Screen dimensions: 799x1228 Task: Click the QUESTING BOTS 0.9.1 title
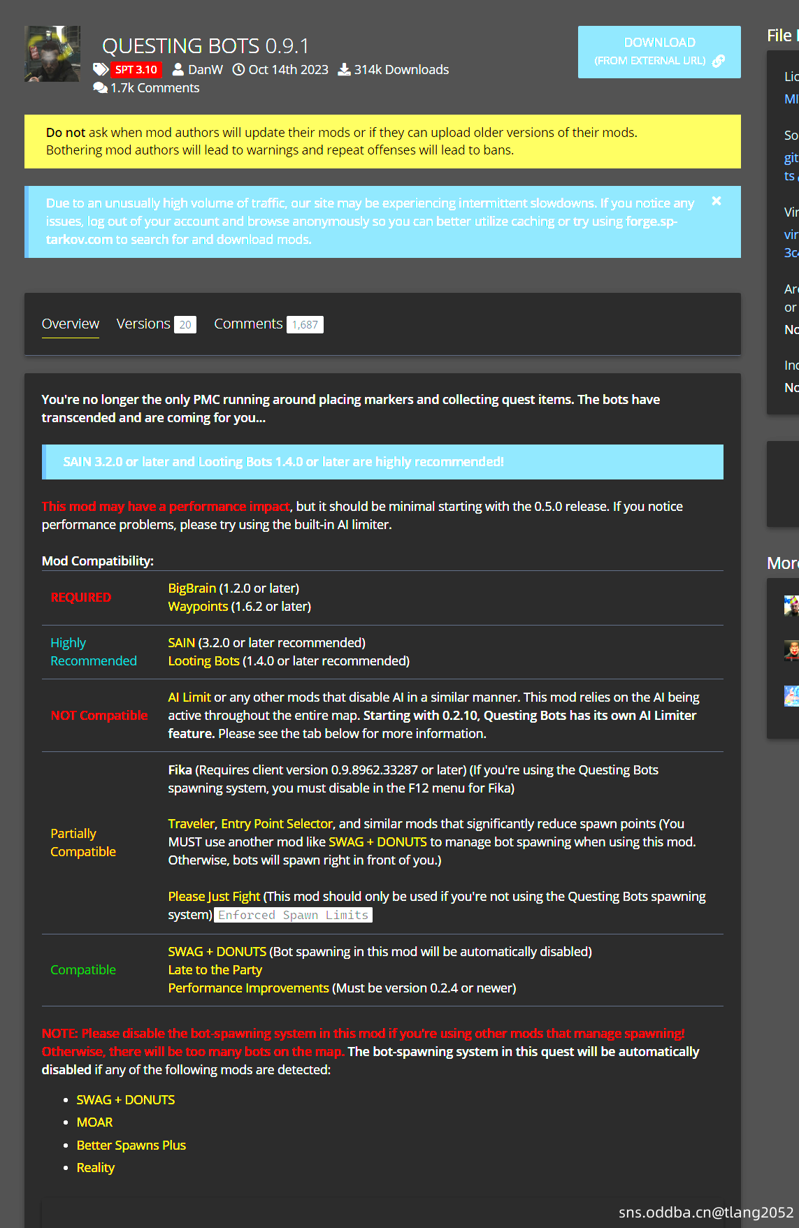tap(206, 45)
